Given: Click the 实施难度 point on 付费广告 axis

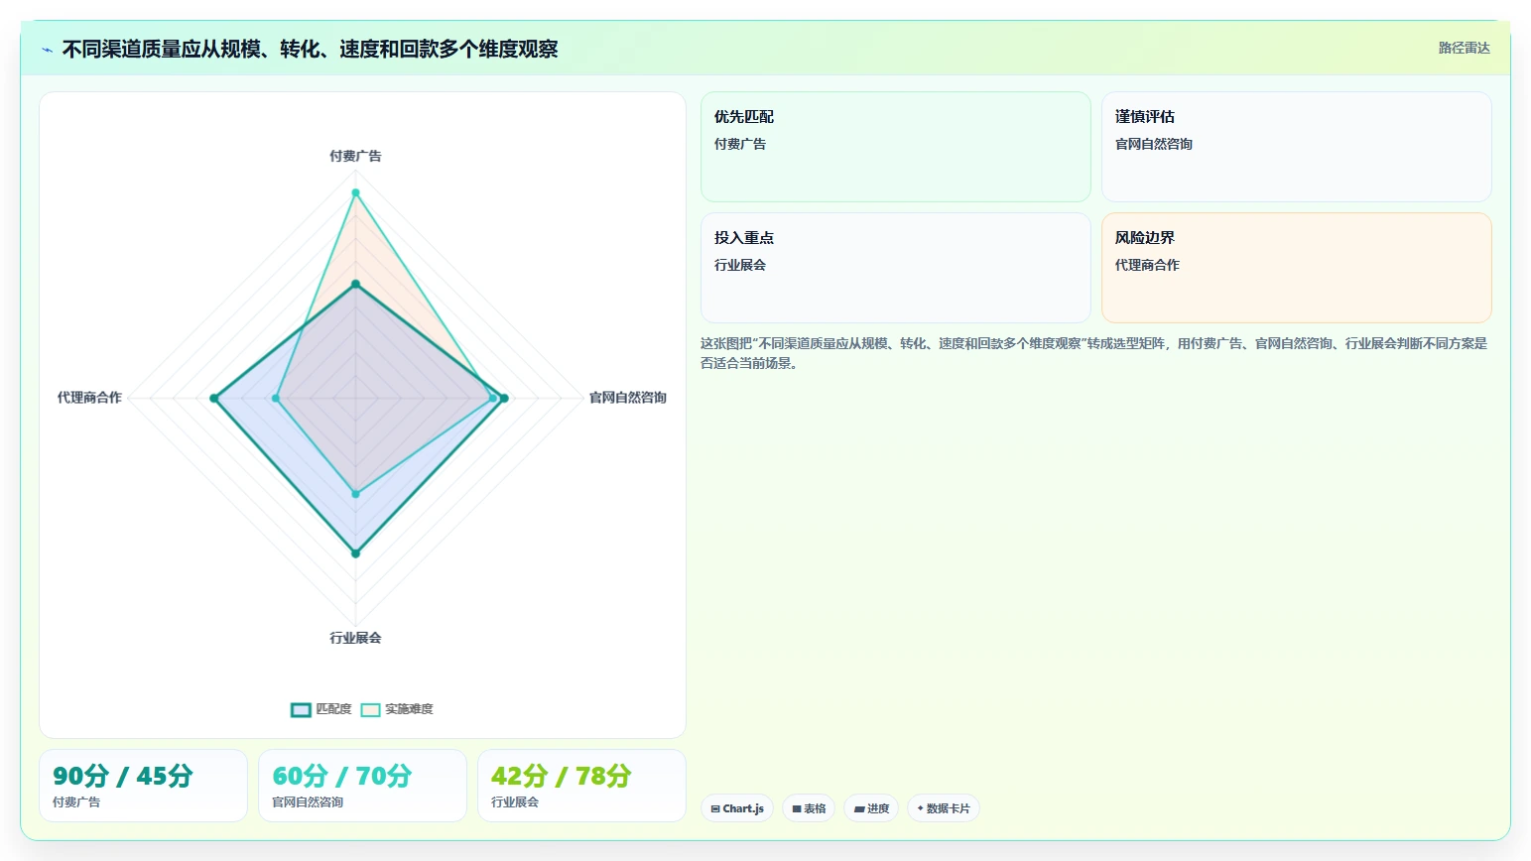Looking at the screenshot, I should click(355, 192).
